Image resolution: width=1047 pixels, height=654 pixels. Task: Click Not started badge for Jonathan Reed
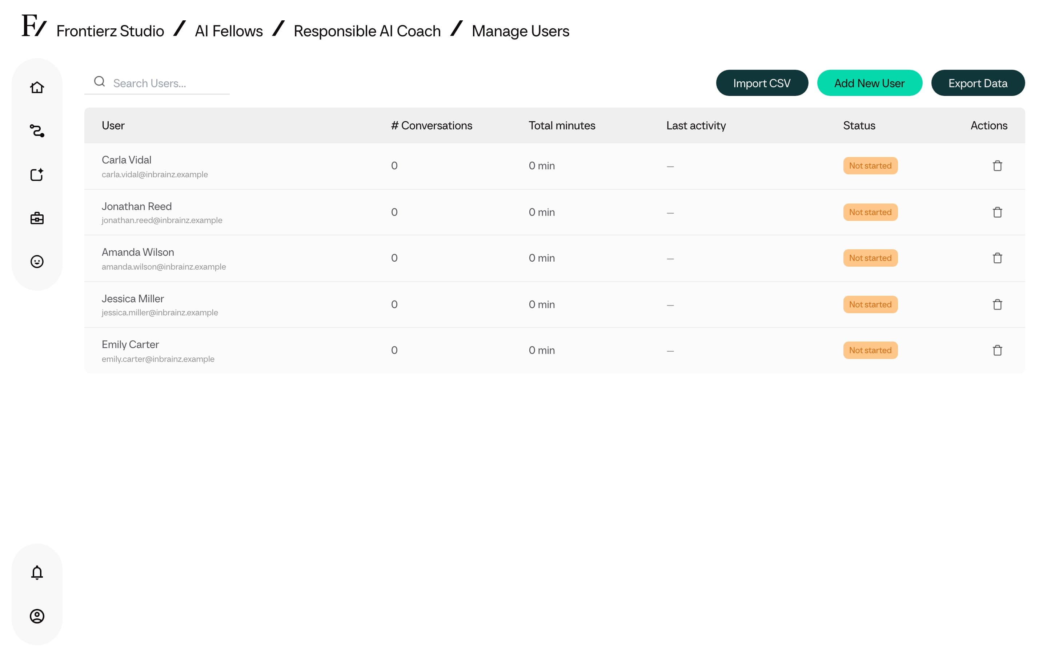pyautogui.click(x=870, y=213)
